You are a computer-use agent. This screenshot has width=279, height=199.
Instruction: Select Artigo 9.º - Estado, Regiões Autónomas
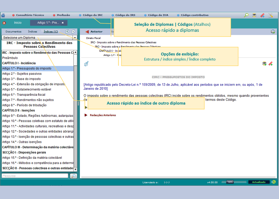(x=38, y=116)
